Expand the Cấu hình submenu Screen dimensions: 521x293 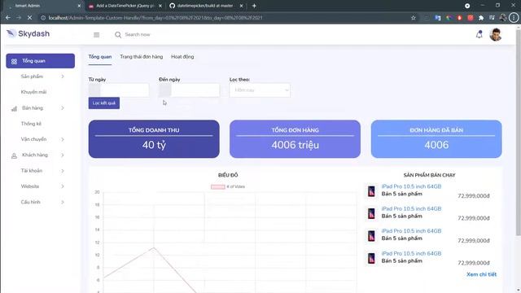click(63, 202)
